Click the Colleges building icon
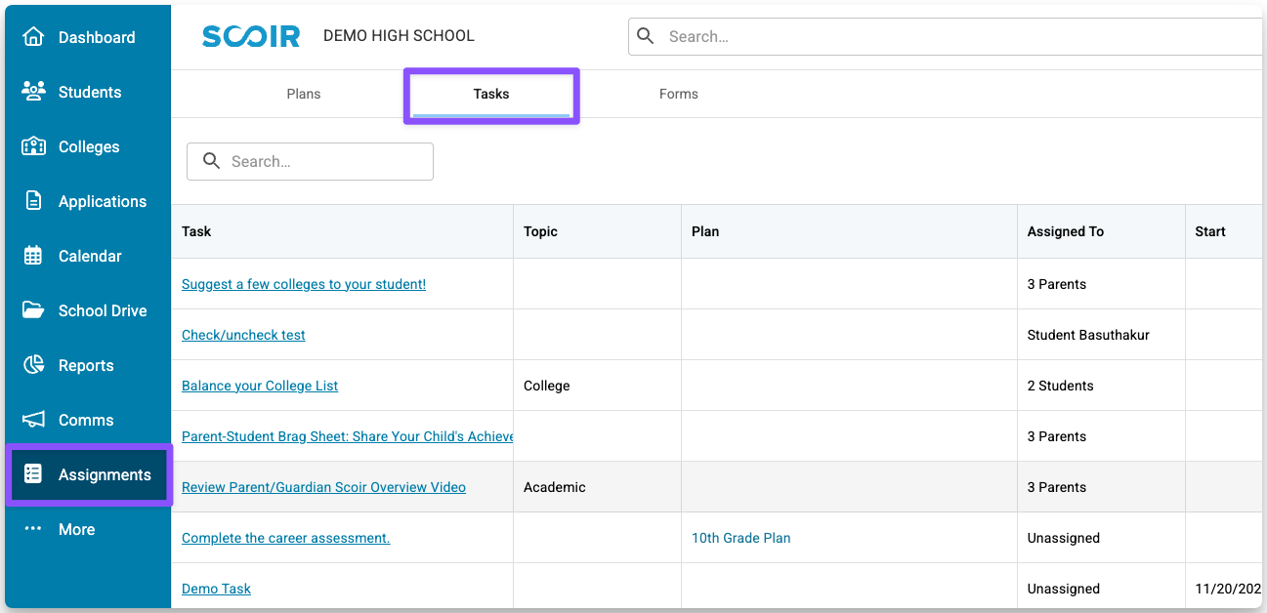Image resolution: width=1267 pixels, height=613 pixels. pos(33,146)
